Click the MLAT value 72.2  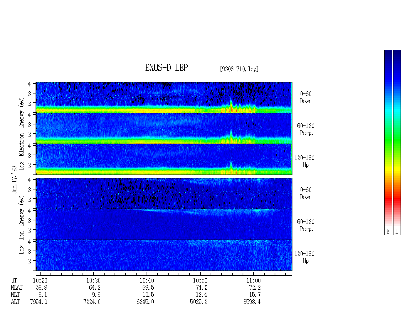coord(255,288)
